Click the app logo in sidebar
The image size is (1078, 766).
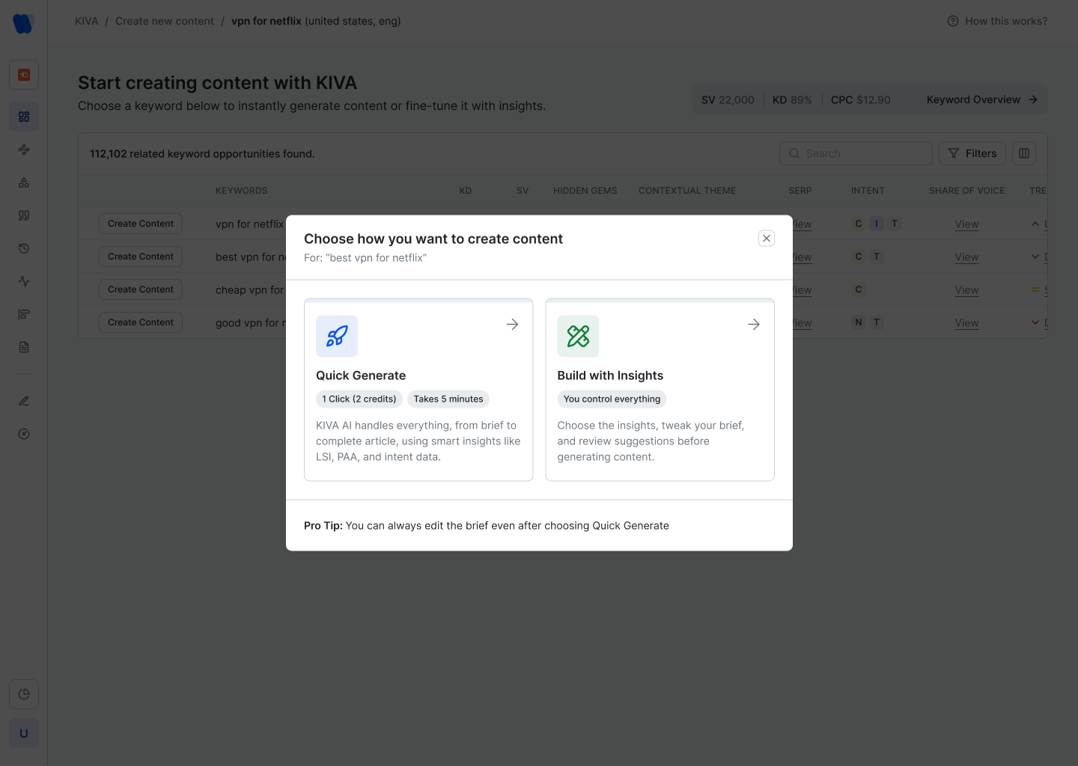pyautogui.click(x=23, y=23)
